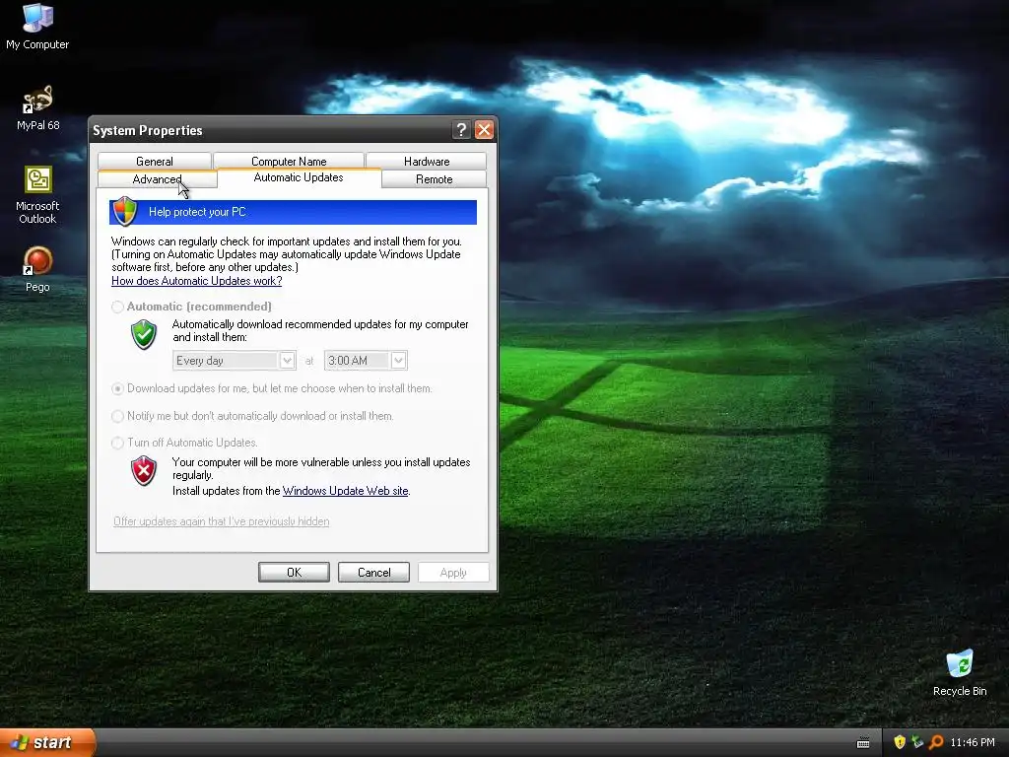Click Offer updates again I've previously hidden link
The width and height of the screenshot is (1009, 757).
point(222,521)
